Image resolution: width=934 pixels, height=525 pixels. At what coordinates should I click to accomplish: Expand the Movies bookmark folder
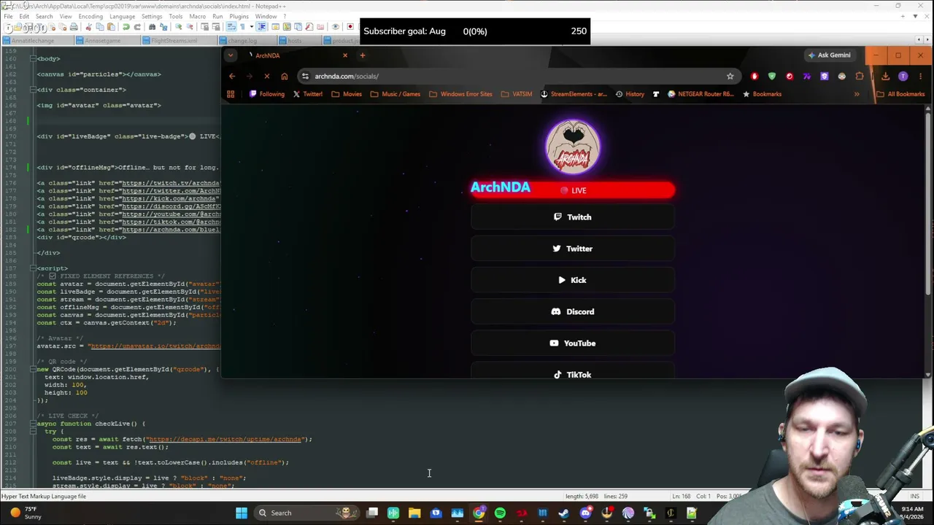(x=347, y=94)
